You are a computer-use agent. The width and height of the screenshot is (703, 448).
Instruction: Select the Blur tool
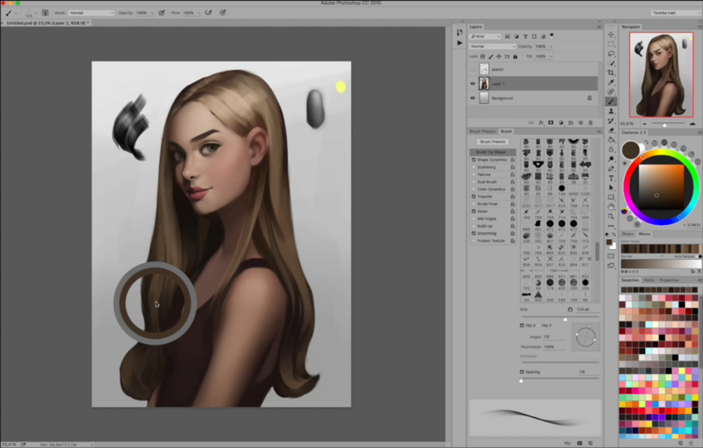click(611, 150)
